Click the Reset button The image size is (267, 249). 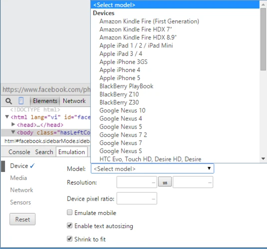pyautogui.click(x=22, y=219)
